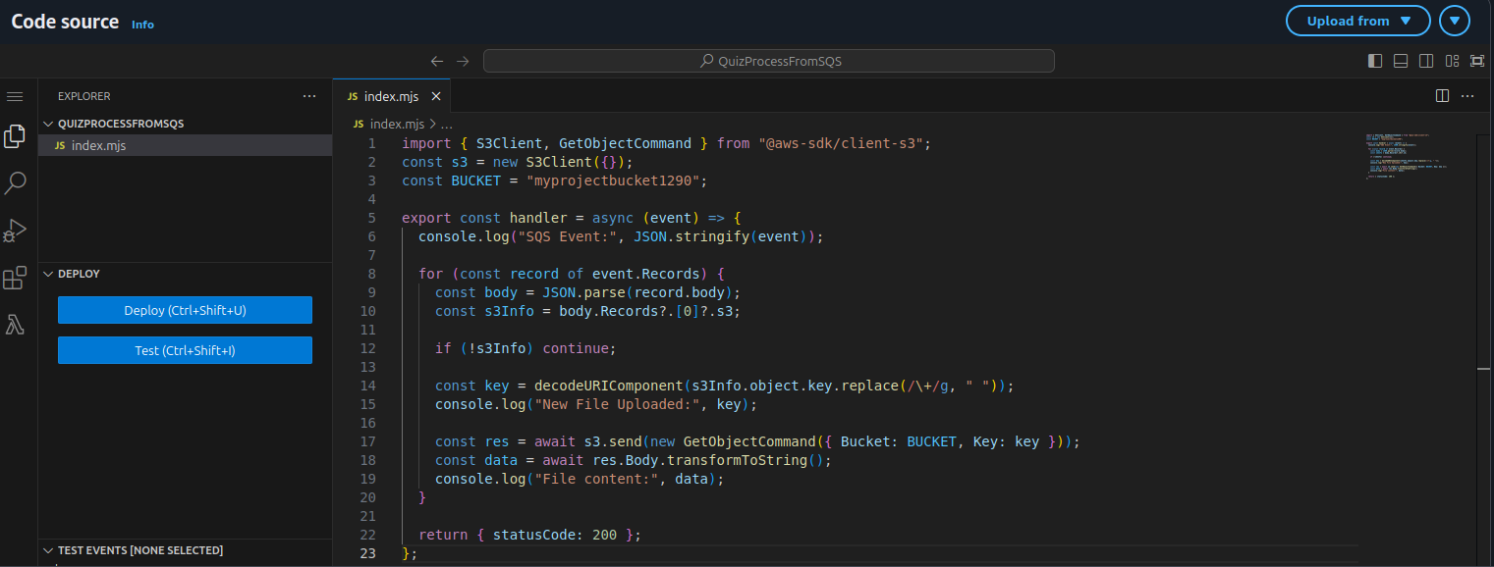This screenshot has height=567, width=1494.
Task: Open the Run and Debug view
Action: coord(15,231)
